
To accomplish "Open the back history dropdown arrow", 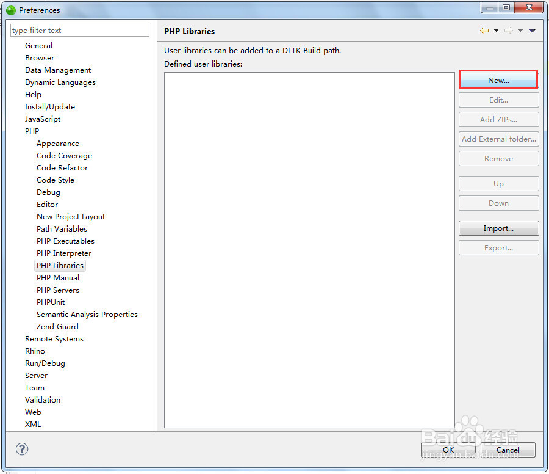I will tap(496, 31).
